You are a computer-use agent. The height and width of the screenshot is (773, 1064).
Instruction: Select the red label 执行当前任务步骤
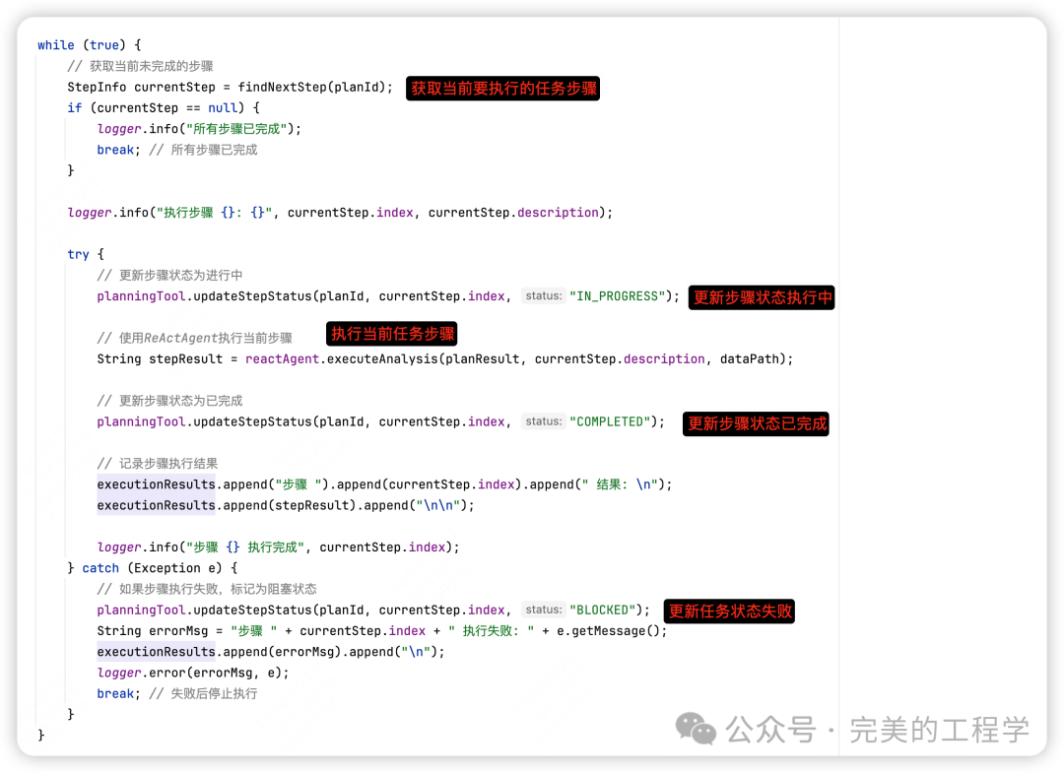click(392, 334)
